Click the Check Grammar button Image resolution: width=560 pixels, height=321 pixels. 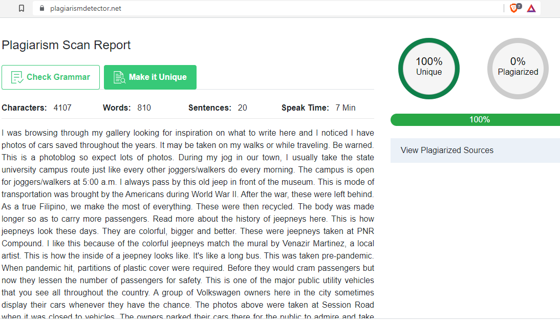pyautogui.click(x=51, y=77)
